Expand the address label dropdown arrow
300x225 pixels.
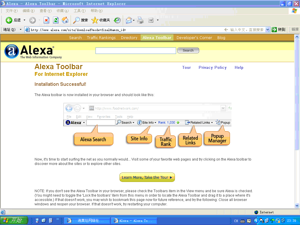[x=21, y=30]
